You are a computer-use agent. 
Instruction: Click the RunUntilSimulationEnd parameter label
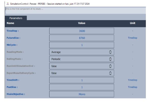click(x=21, y=66)
